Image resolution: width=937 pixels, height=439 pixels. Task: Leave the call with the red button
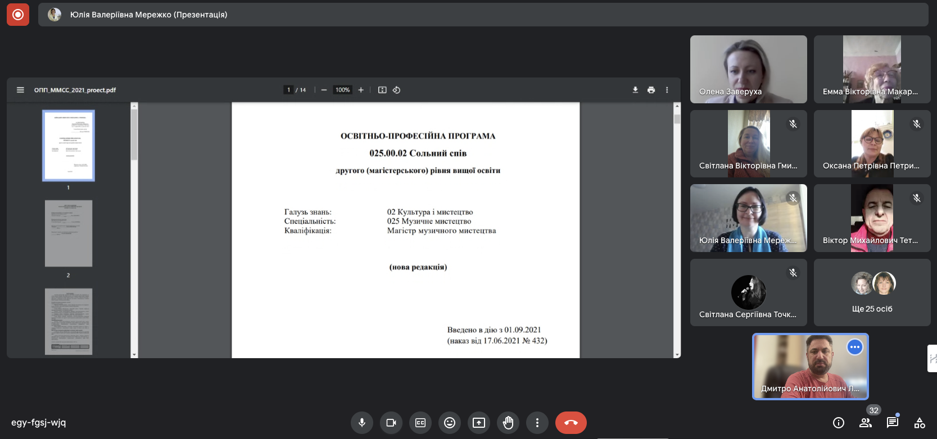(x=571, y=423)
